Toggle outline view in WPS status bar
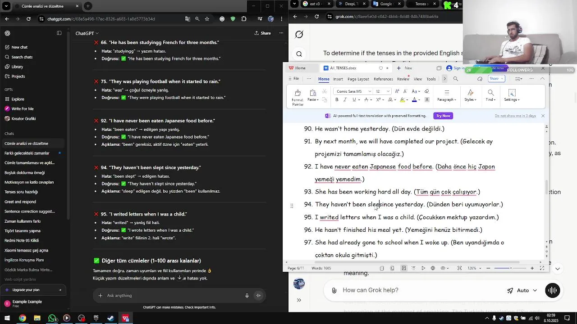 (413, 268)
